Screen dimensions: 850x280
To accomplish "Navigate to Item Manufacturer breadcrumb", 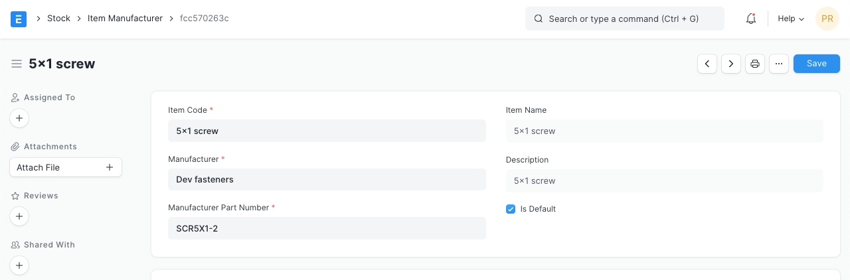I will [125, 19].
